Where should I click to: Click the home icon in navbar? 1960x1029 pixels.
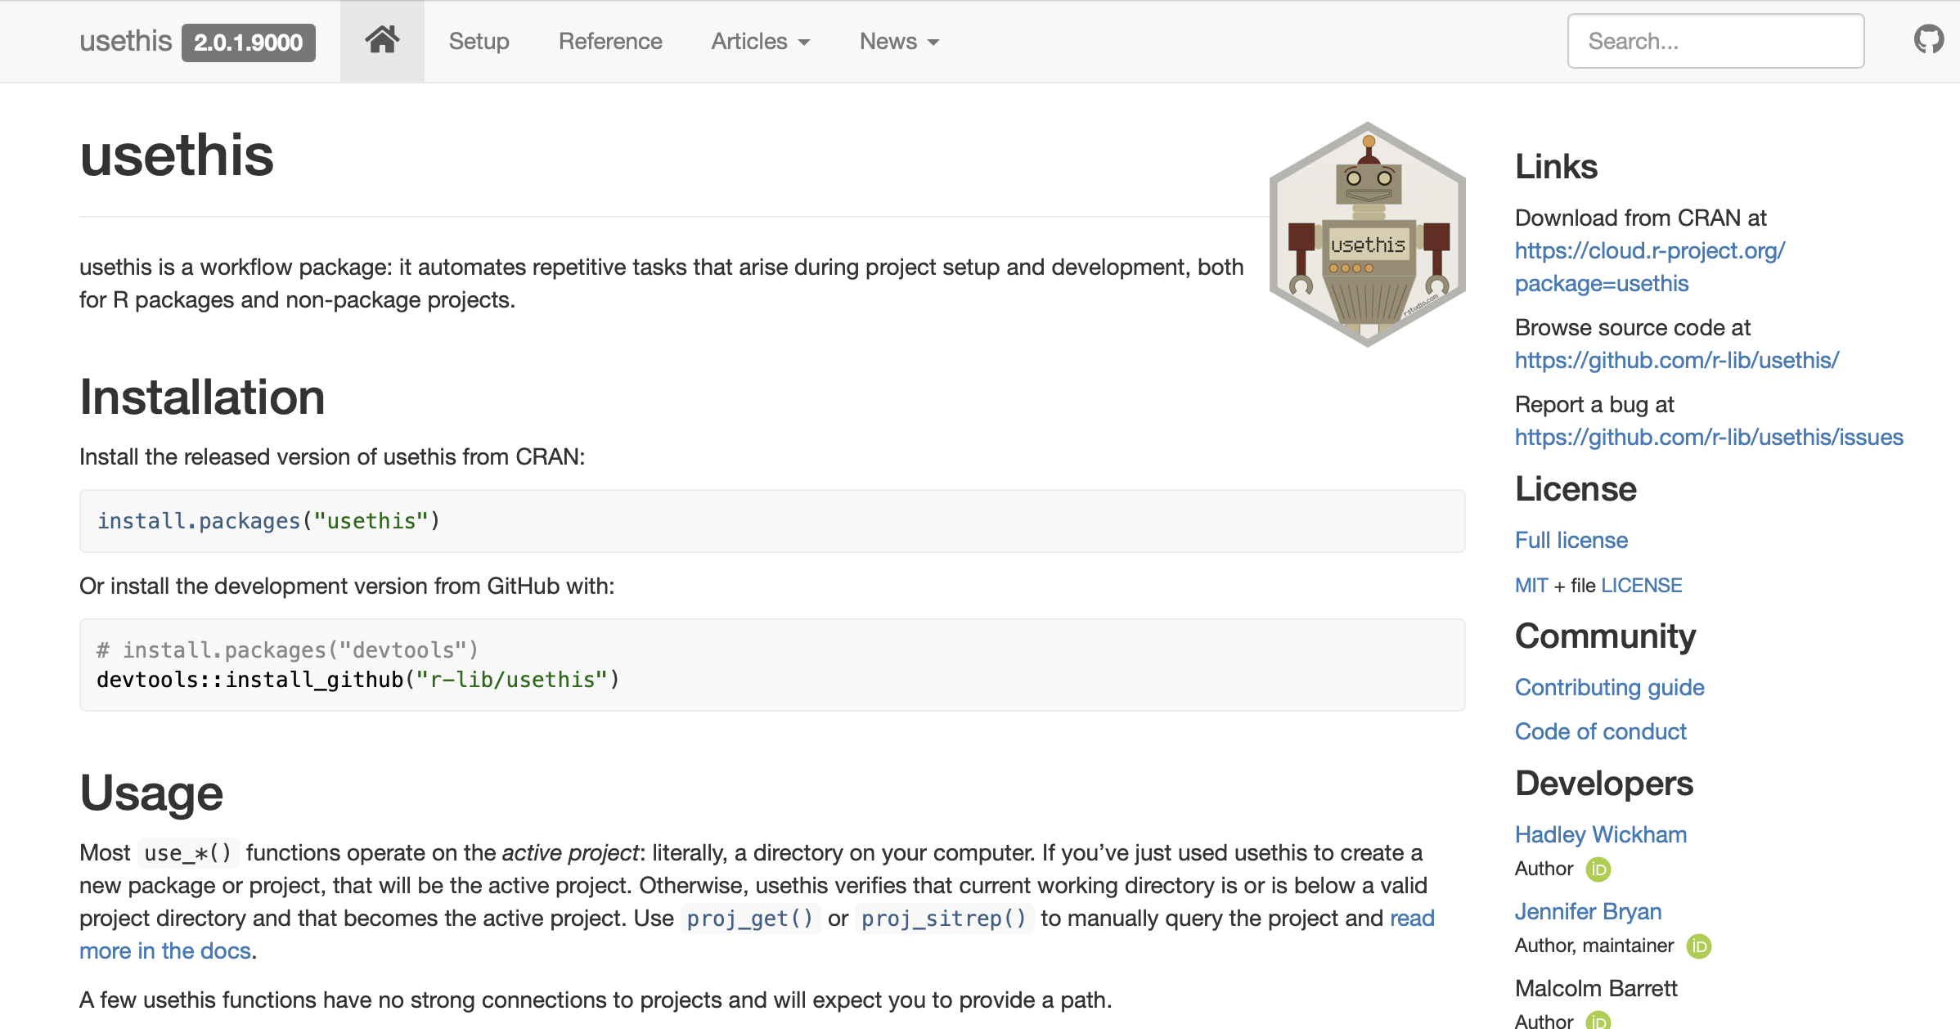tap(382, 40)
